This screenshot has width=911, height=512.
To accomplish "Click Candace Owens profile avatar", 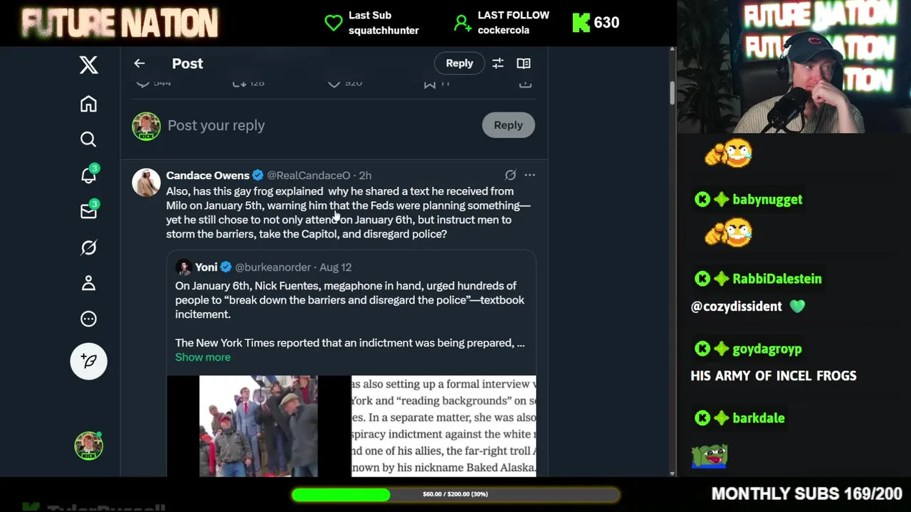I will tap(146, 183).
